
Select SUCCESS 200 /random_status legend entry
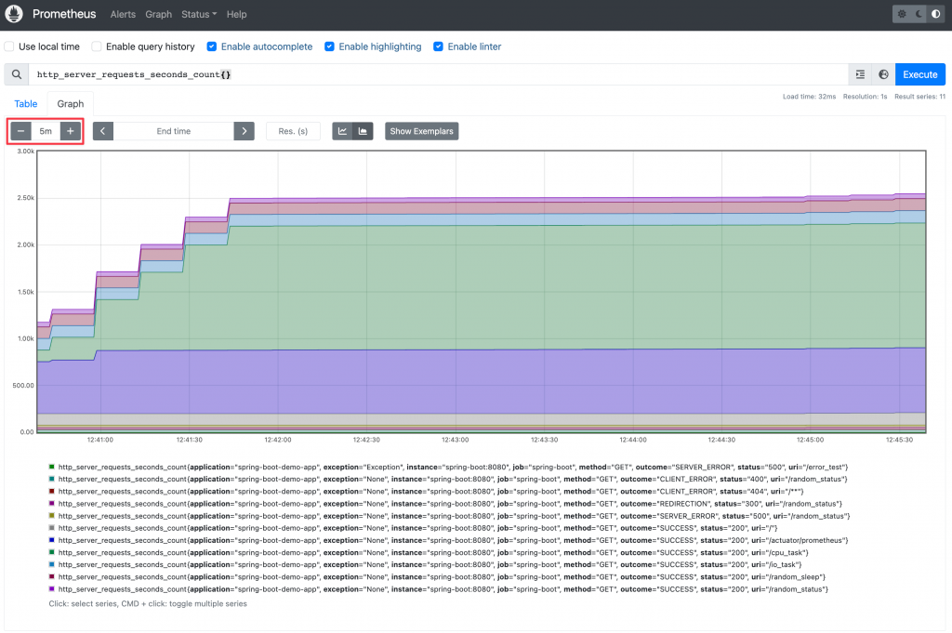pyautogui.click(x=439, y=589)
